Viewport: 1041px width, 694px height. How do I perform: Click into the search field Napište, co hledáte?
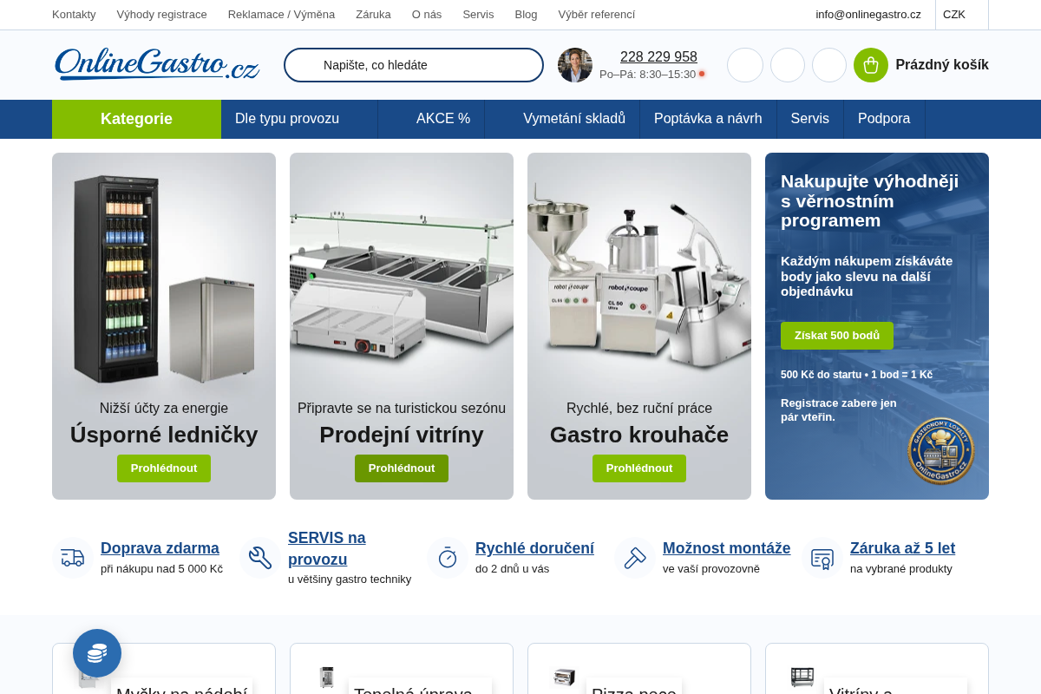[x=414, y=65]
